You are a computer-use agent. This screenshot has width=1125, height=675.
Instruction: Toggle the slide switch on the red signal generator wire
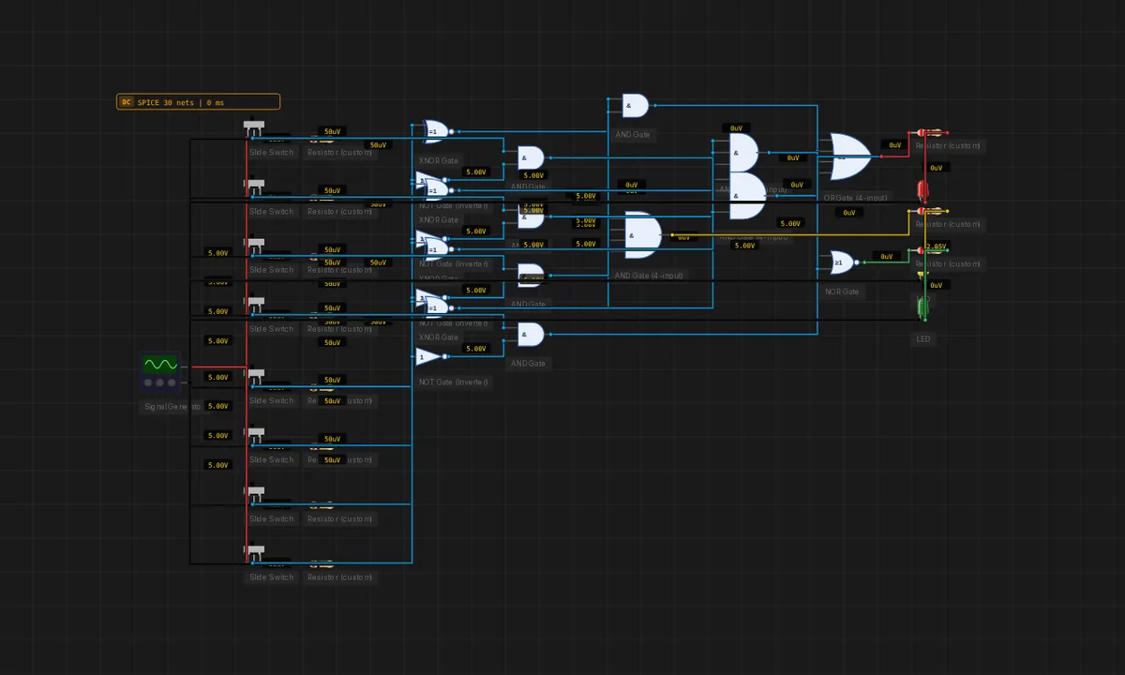(x=254, y=376)
